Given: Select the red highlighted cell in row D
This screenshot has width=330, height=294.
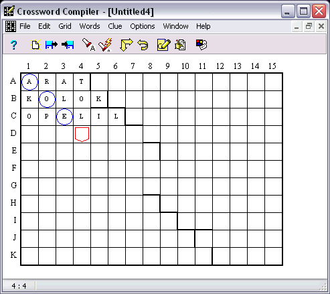Looking at the screenshot, I should coord(82,134).
